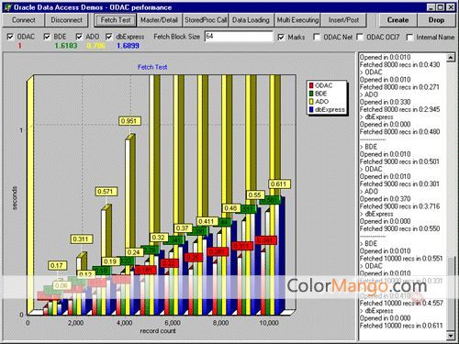Click the green BDE legend swatch
The height and width of the screenshot is (344, 459).
click(x=311, y=94)
